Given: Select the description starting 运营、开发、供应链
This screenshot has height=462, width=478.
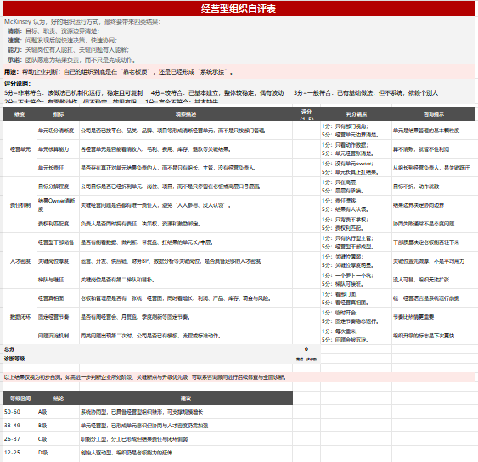Looking at the screenshot, I should click(186, 261).
